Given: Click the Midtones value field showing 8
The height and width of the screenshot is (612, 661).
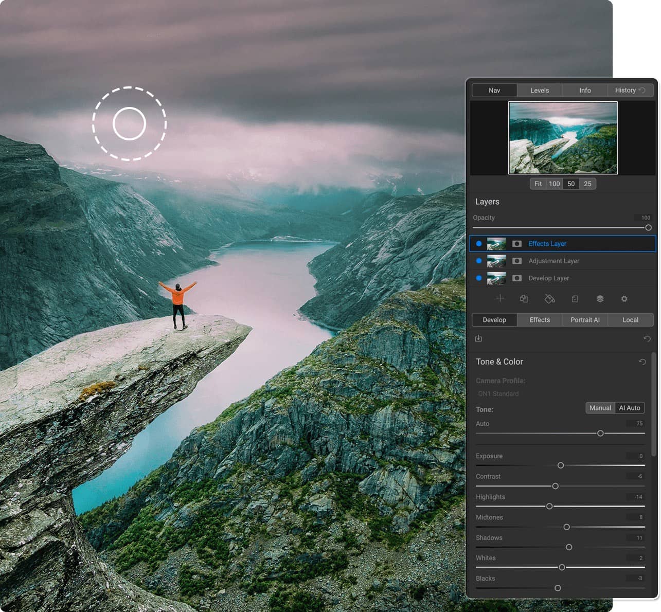Looking at the screenshot, I should 636,517.
